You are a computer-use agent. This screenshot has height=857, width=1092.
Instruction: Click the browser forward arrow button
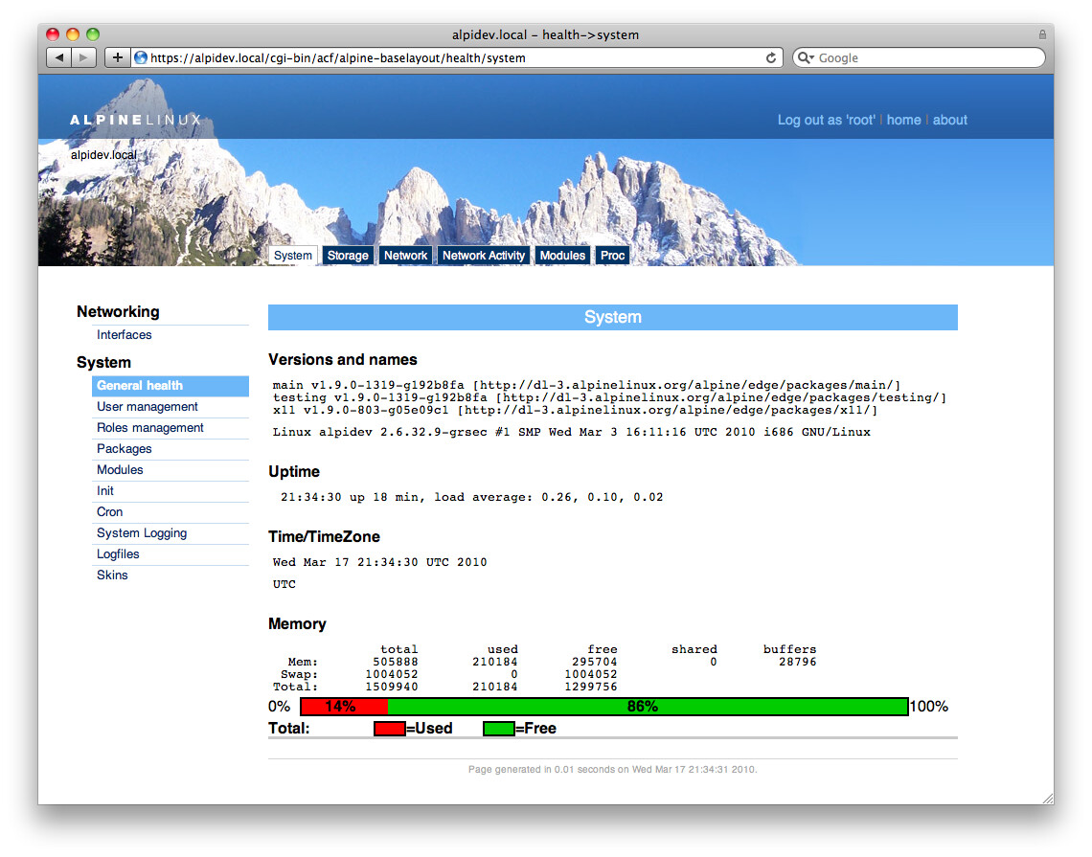(x=83, y=57)
